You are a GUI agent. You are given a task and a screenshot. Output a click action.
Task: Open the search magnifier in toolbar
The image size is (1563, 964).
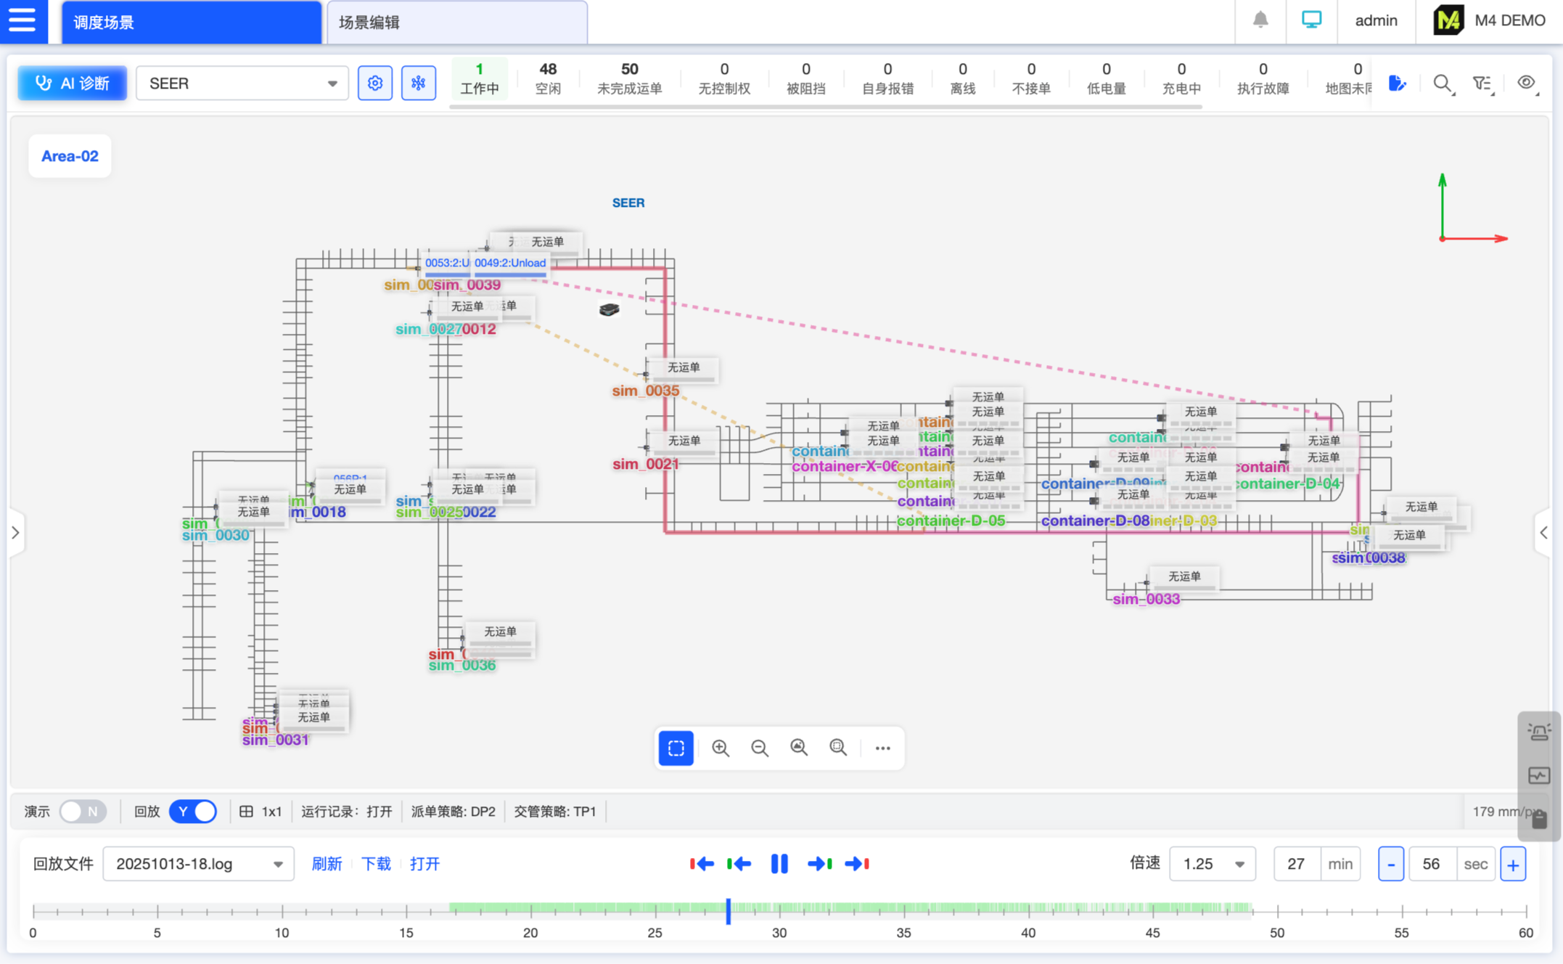(1443, 83)
